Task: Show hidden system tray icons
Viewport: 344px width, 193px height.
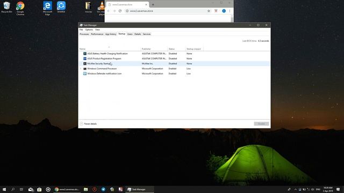Action: pos(295,189)
